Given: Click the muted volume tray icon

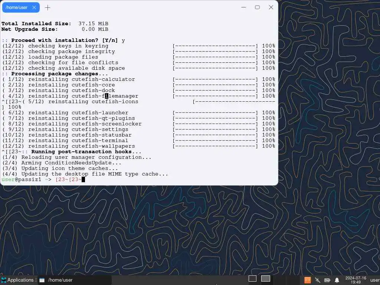Looking at the screenshot, I should (318, 280).
